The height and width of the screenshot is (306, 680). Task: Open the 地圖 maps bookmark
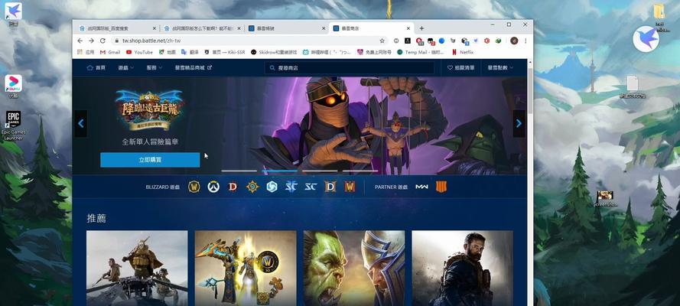tap(167, 52)
